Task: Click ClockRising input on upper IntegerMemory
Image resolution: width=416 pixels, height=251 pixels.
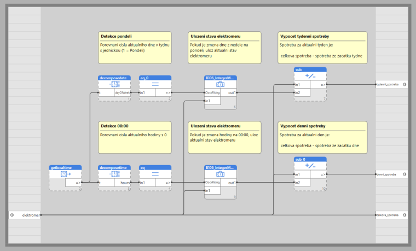Action: [212, 93]
